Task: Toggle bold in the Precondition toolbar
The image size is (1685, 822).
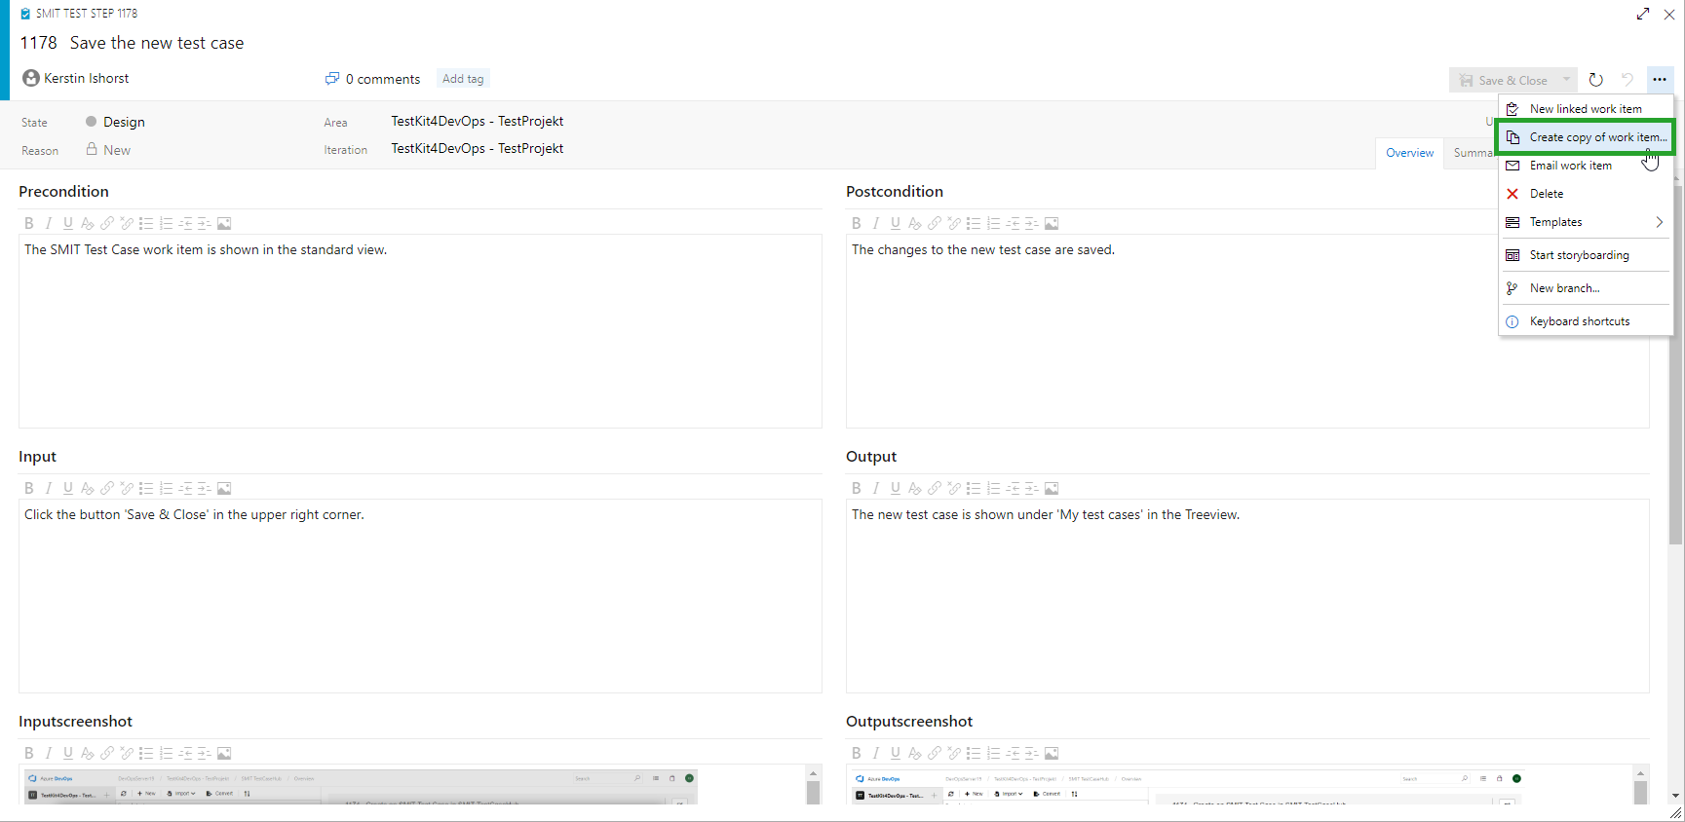Action: [29, 224]
